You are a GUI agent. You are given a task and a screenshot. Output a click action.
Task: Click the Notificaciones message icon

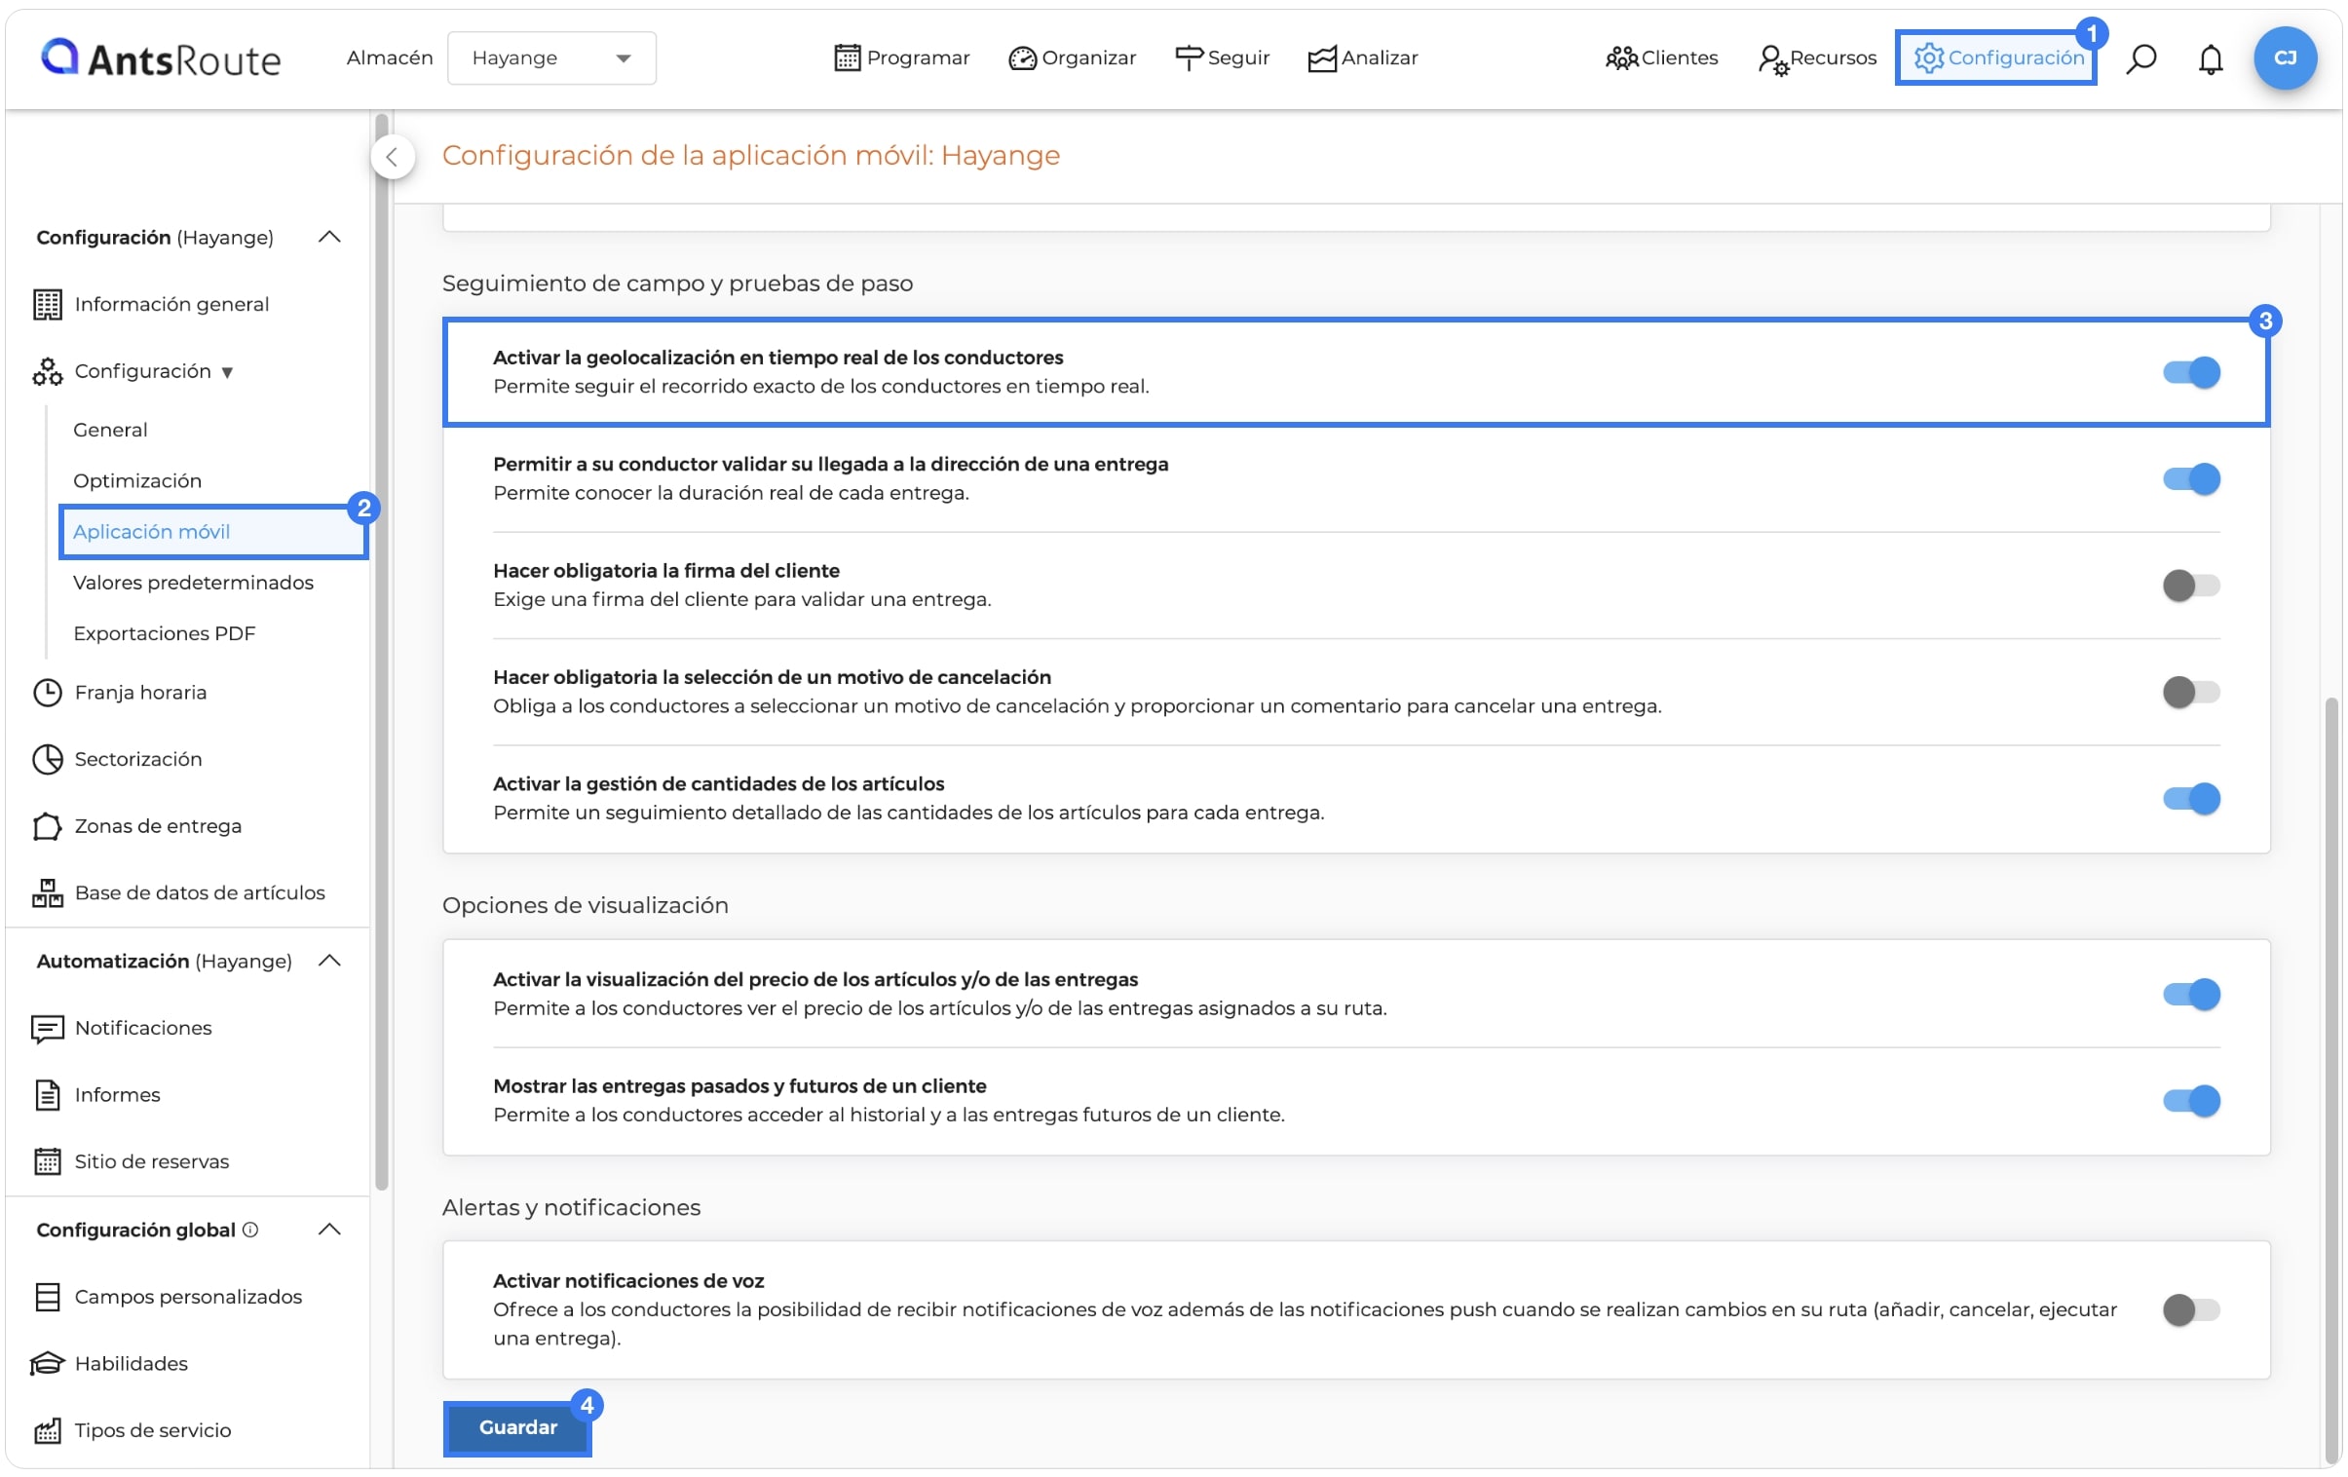click(47, 1028)
